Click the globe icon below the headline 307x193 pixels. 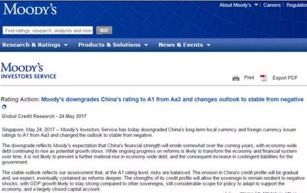[x=4, y=107]
